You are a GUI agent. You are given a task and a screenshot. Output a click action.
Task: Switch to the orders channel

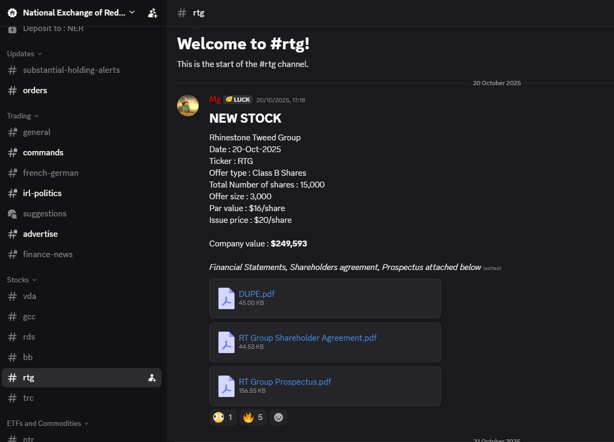point(35,91)
